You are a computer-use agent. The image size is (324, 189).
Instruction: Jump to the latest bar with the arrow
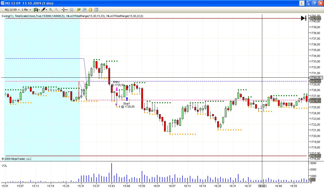click(304, 18)
